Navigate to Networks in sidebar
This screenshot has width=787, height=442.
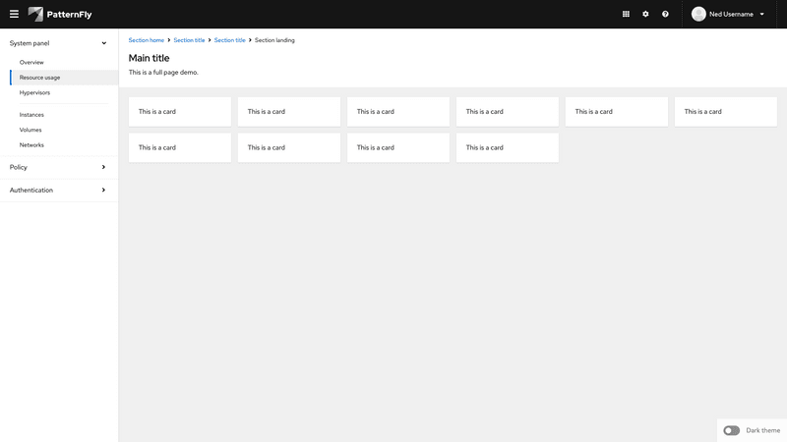[x=31, y=144]
